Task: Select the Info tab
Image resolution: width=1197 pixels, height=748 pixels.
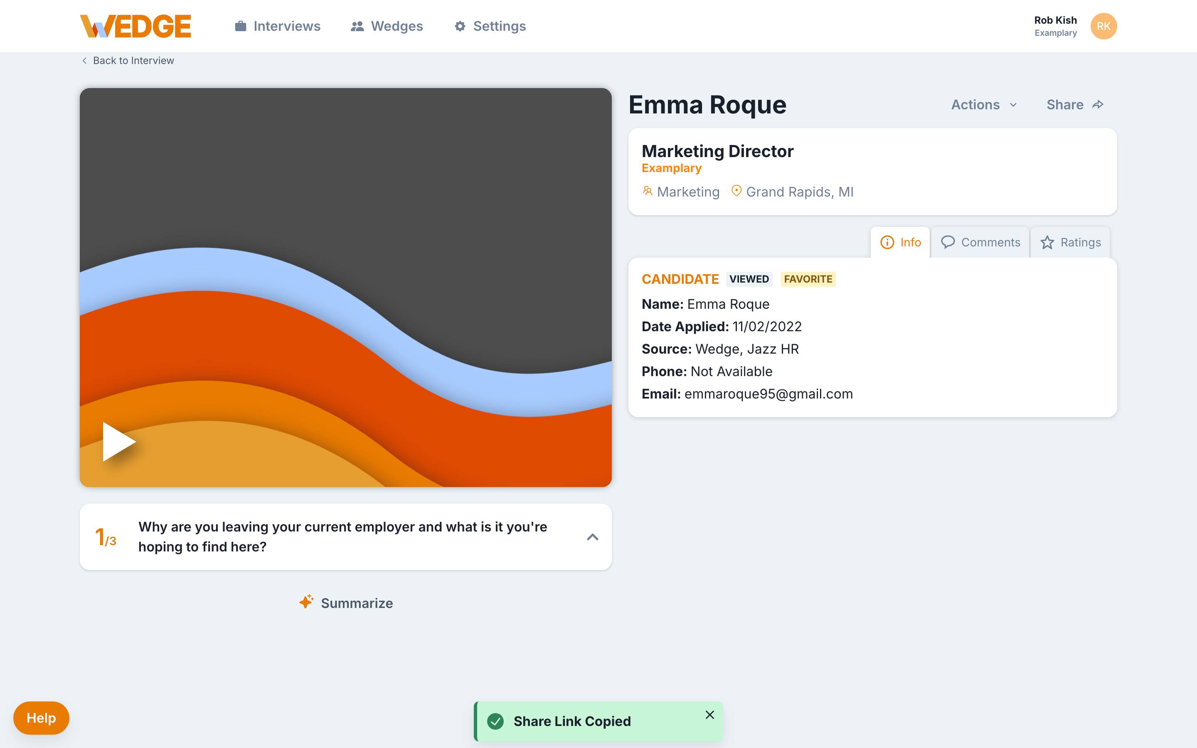Action: click(x=900, y=242)
